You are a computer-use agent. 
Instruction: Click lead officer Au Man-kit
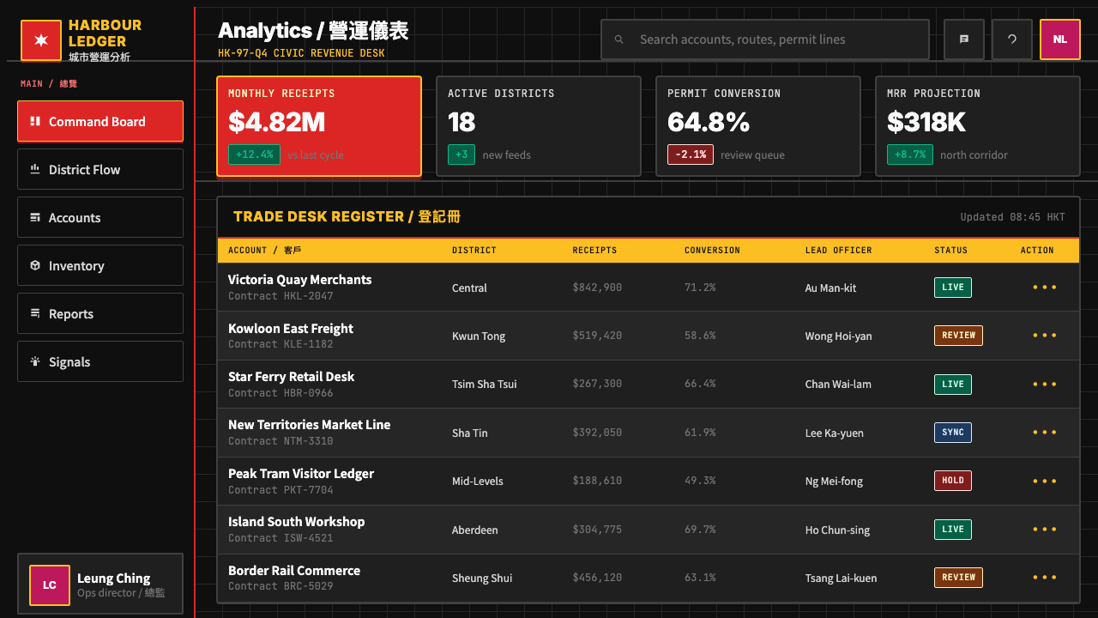tap(830, 288)
